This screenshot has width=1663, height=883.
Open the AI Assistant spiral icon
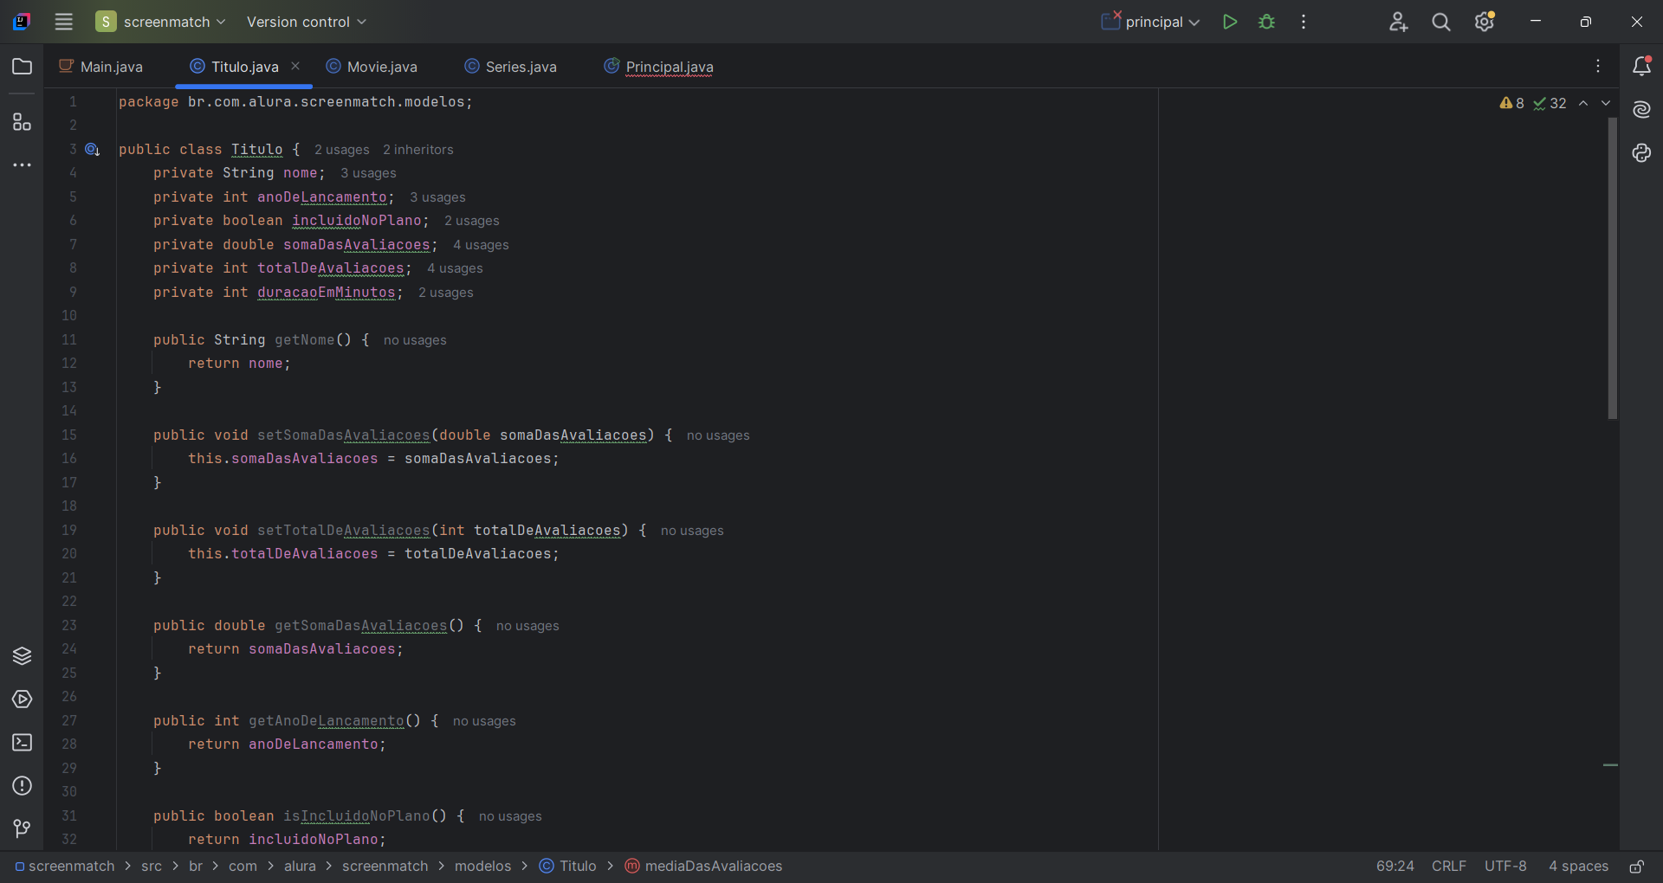click(x=1641, y=109)
